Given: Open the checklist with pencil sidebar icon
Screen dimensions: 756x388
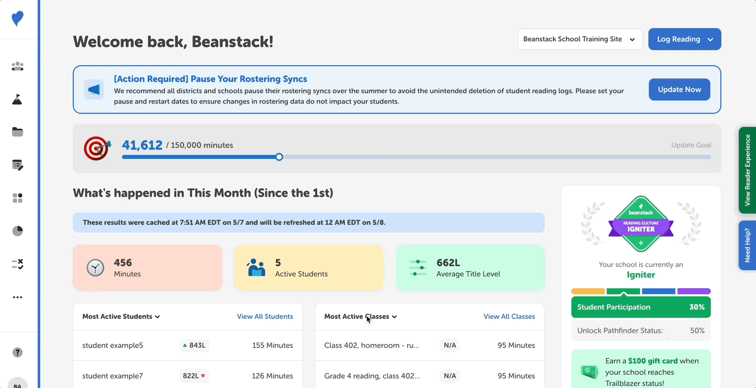Looking at the screenshot, I should coord(18,165).
